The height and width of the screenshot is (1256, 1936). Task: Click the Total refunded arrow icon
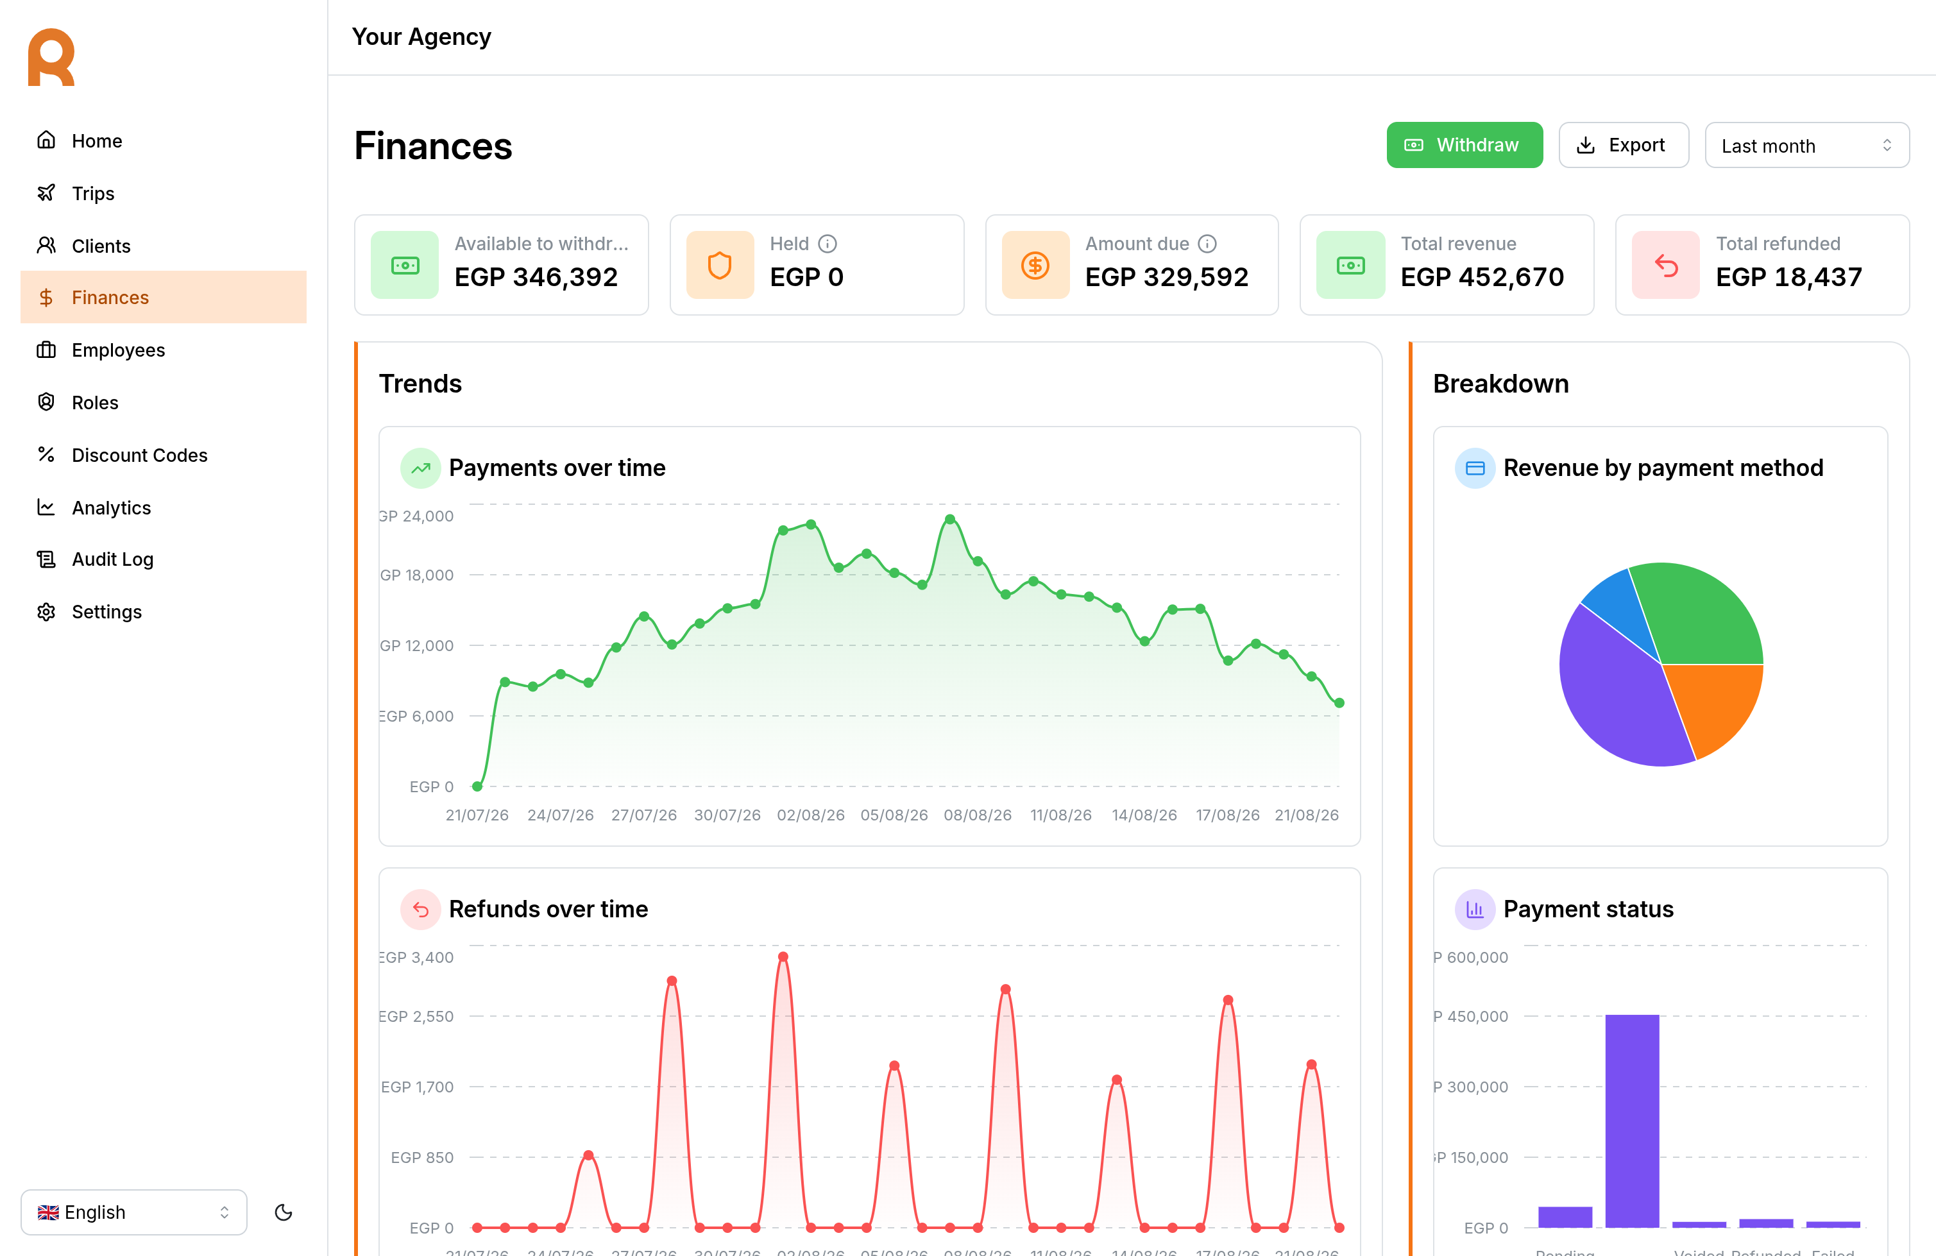coord(1665,265)
